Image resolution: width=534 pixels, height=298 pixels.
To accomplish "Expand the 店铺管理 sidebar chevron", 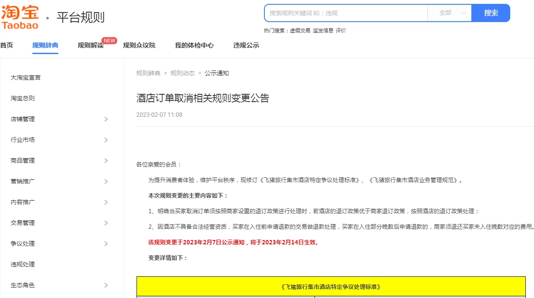I will tap(106, 119).
